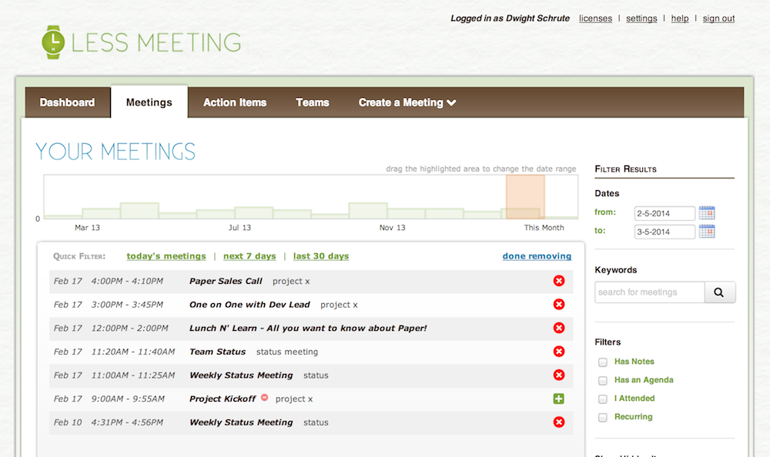Open the licenses link

[x=595, y=18]
